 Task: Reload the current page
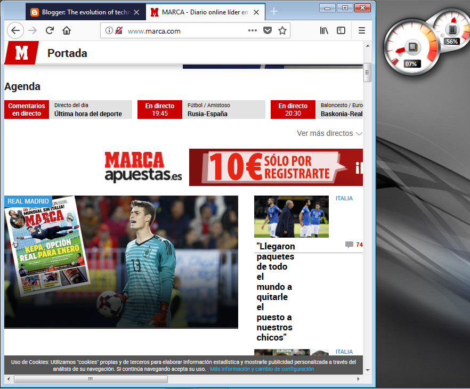pos(50,30)
